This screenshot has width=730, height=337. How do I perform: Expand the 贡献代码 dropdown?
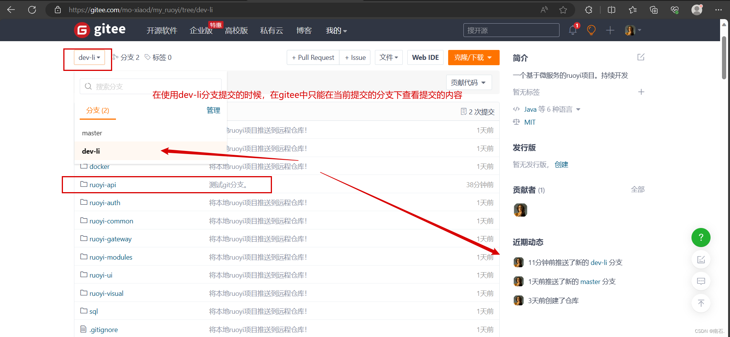tap(469, 82)
